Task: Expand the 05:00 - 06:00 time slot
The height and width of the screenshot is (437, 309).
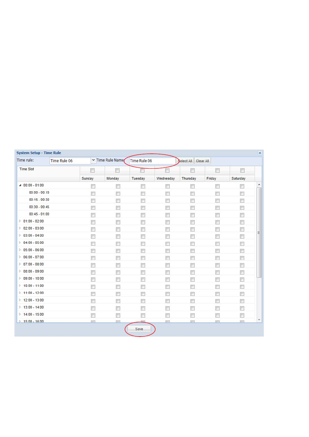Action: click(x=20, y=250)
